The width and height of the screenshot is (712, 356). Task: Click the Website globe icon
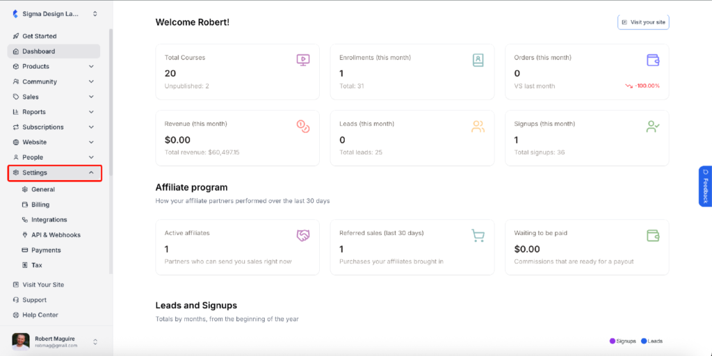tap(17, 142)
